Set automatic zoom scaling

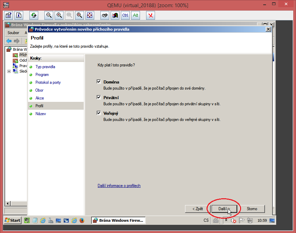[x=80, y=15]
